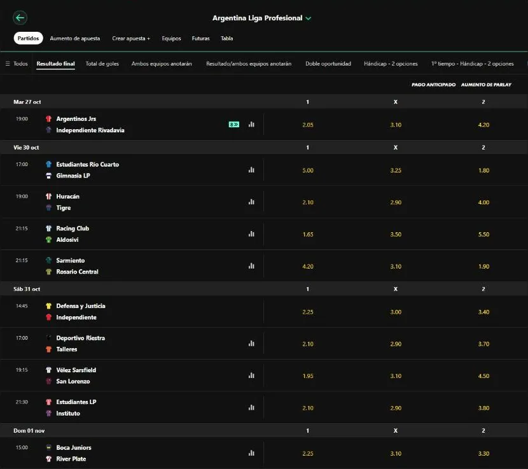Bet on Argentinos Jrs at 2.05

pyautogui.click(x=307, y=125)
